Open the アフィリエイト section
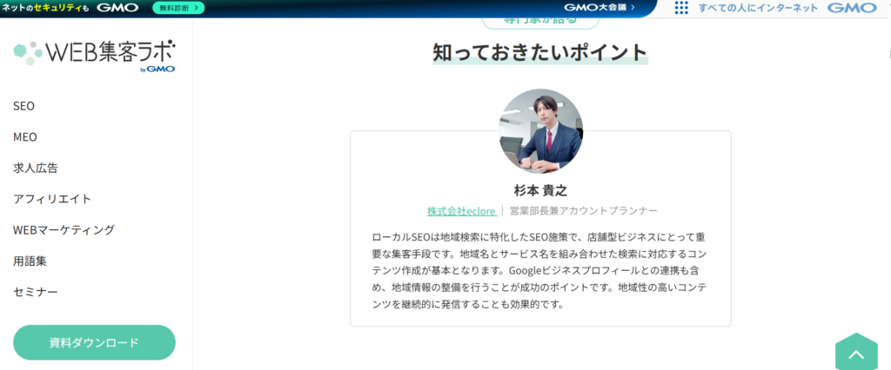The width and height of the screenshot is (891, 370). click(x=52, y=199)
